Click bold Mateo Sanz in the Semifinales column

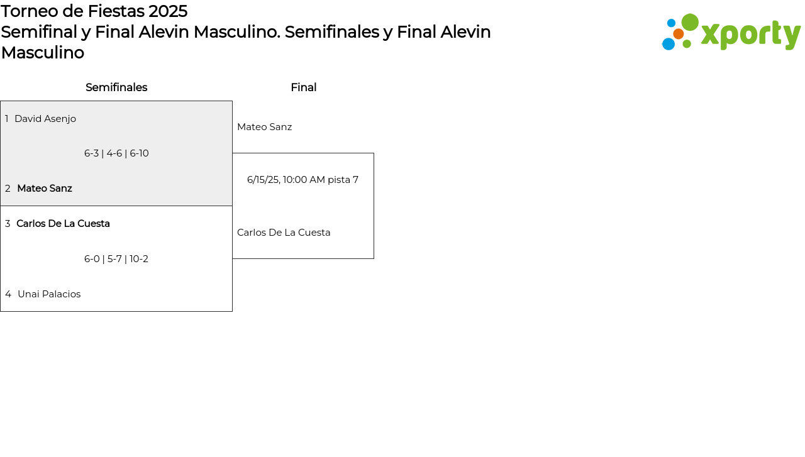[x=45, y=189]
